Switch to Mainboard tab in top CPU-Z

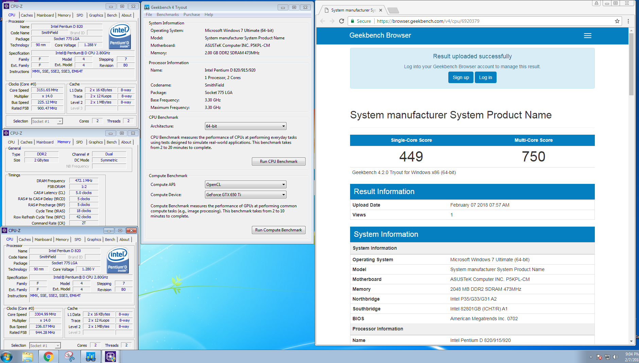click(x=45, y=15)
